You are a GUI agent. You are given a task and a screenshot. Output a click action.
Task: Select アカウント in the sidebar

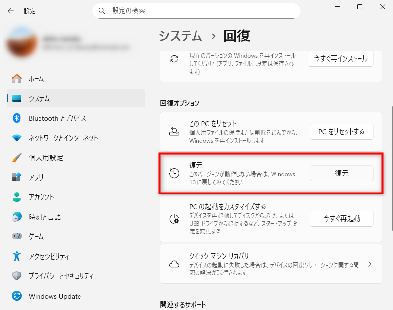[41, 197]
